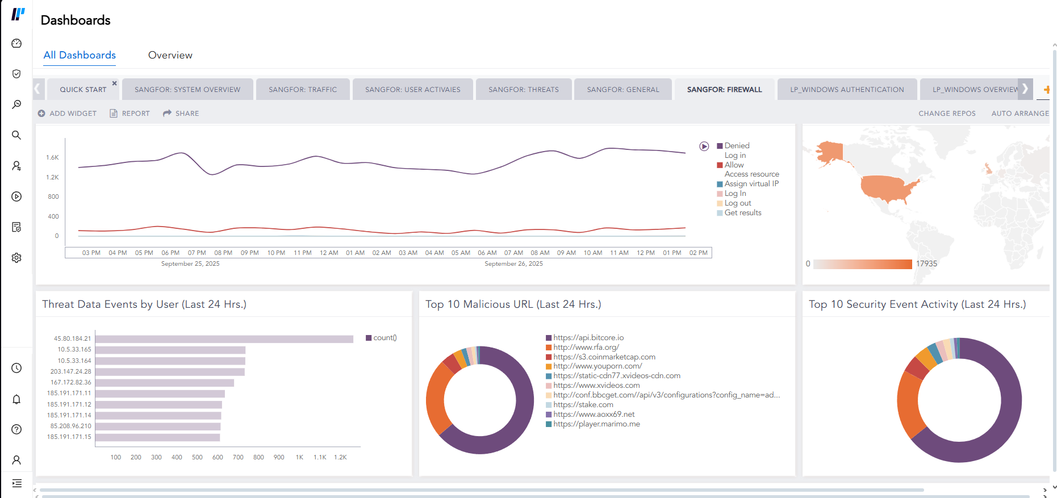This screenshot has height=498, width=1057.
Task: Click the map color gradient scale
Action: 862,264
